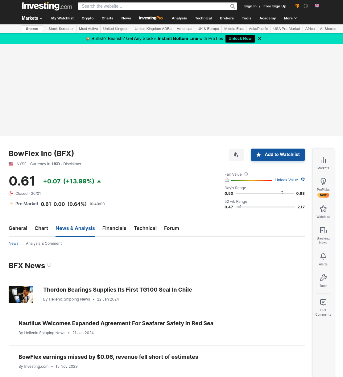
Task: Open Brokers menu item
Action: [x=227, y=18]
